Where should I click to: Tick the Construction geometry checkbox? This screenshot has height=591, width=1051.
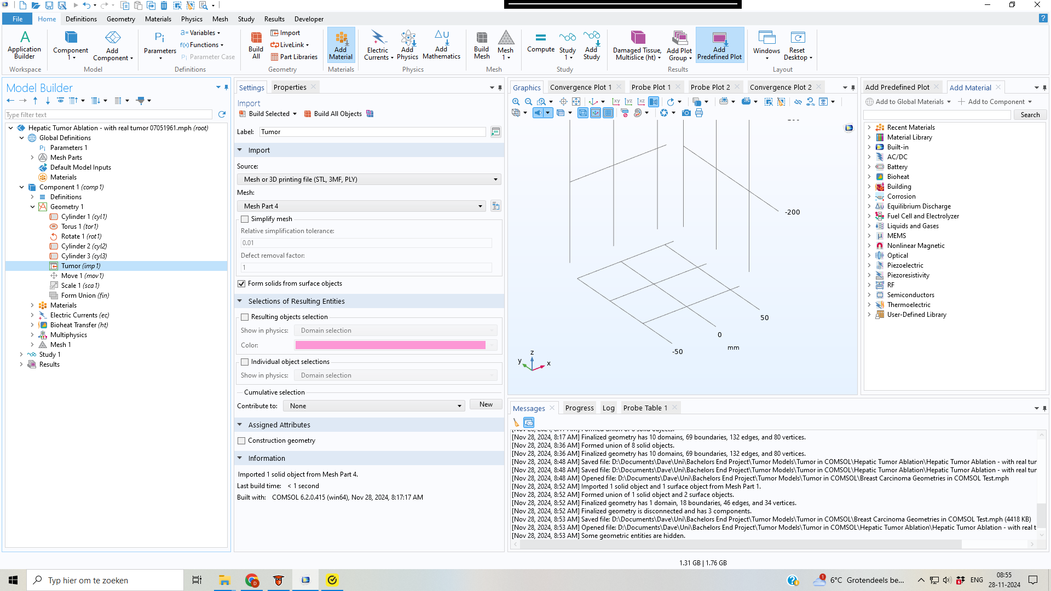pyautogui.click(x=241, y=441)
